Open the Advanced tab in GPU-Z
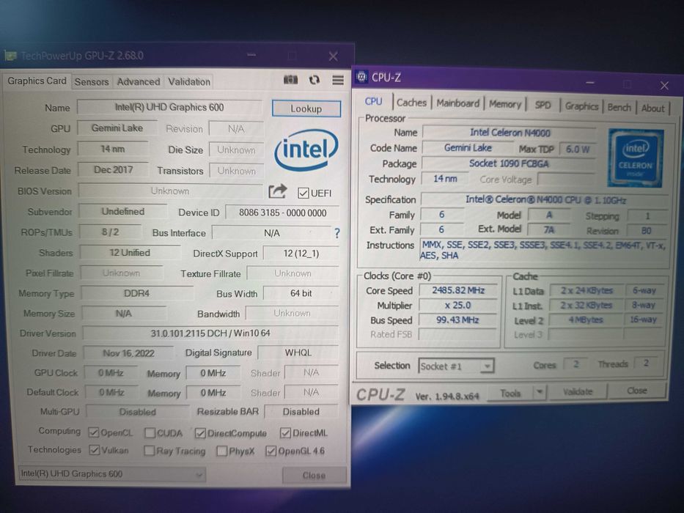 pyautogui.click(x=139, y=82)
